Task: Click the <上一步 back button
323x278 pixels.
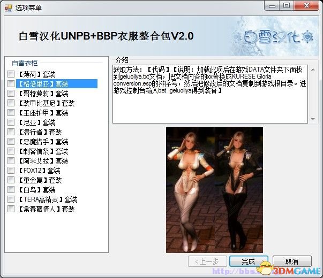Action: [207, 261]
